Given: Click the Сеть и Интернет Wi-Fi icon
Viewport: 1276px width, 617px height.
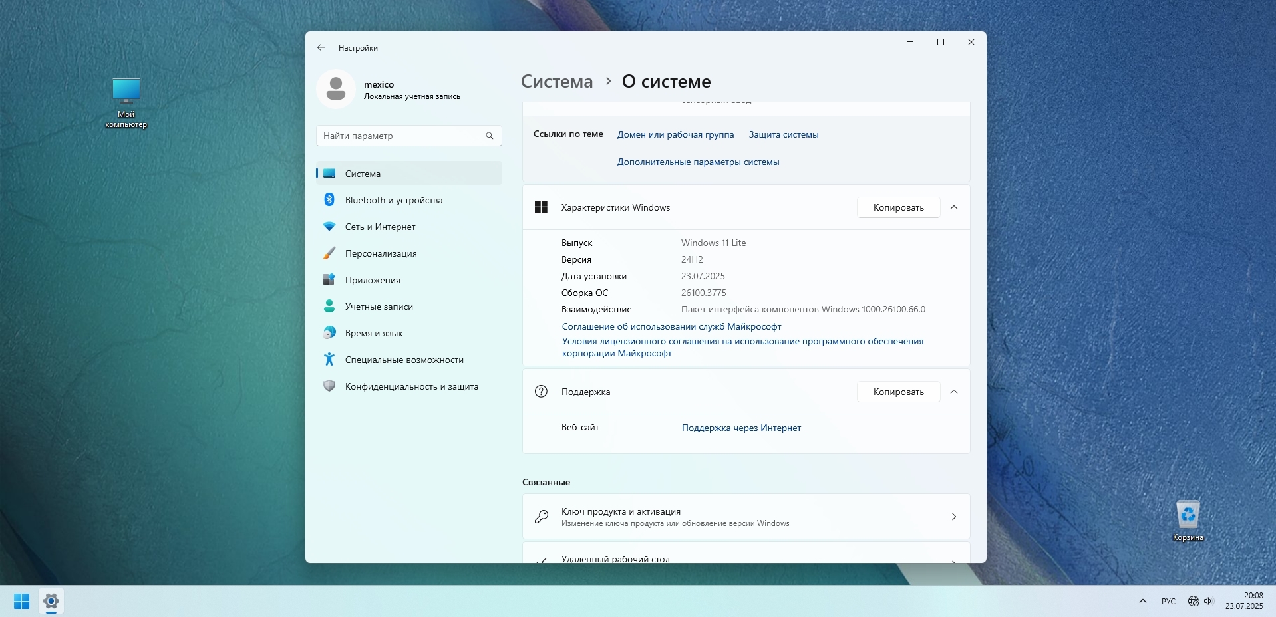Looking at the screenshot, I should point(329,227).
